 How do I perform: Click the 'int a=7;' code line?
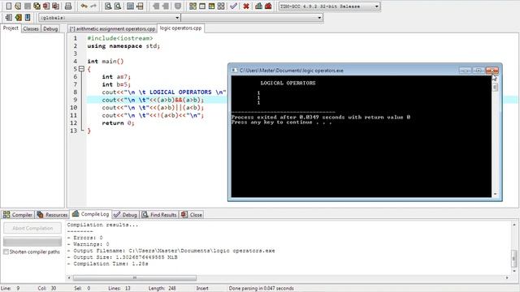(116, 77)
